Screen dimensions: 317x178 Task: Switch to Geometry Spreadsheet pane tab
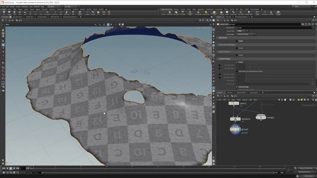click(x=70, y=17)
